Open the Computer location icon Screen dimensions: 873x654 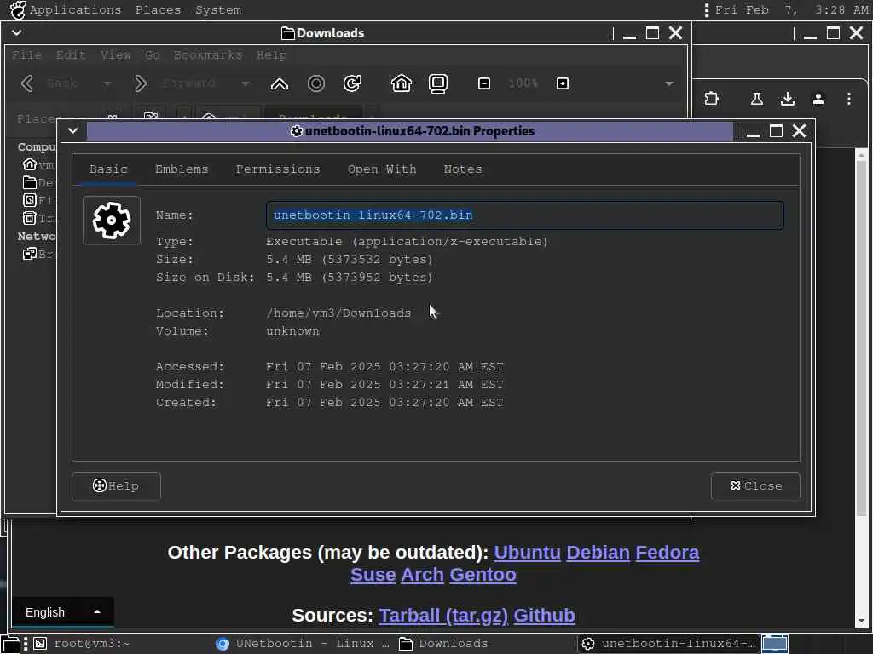point(438,83)
